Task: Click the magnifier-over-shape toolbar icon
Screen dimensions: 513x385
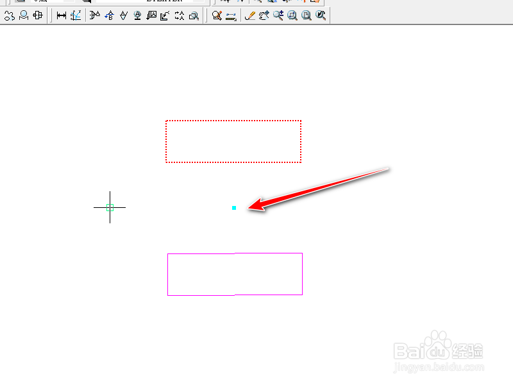Action: pos(24,15)
